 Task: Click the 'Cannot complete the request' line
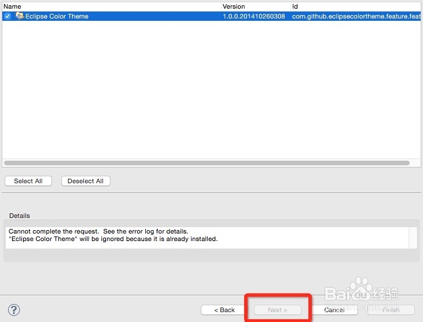click(x=98, y=231)
